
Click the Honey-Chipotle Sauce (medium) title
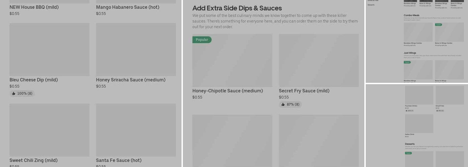pyautogui.click(x=228, y=91)
